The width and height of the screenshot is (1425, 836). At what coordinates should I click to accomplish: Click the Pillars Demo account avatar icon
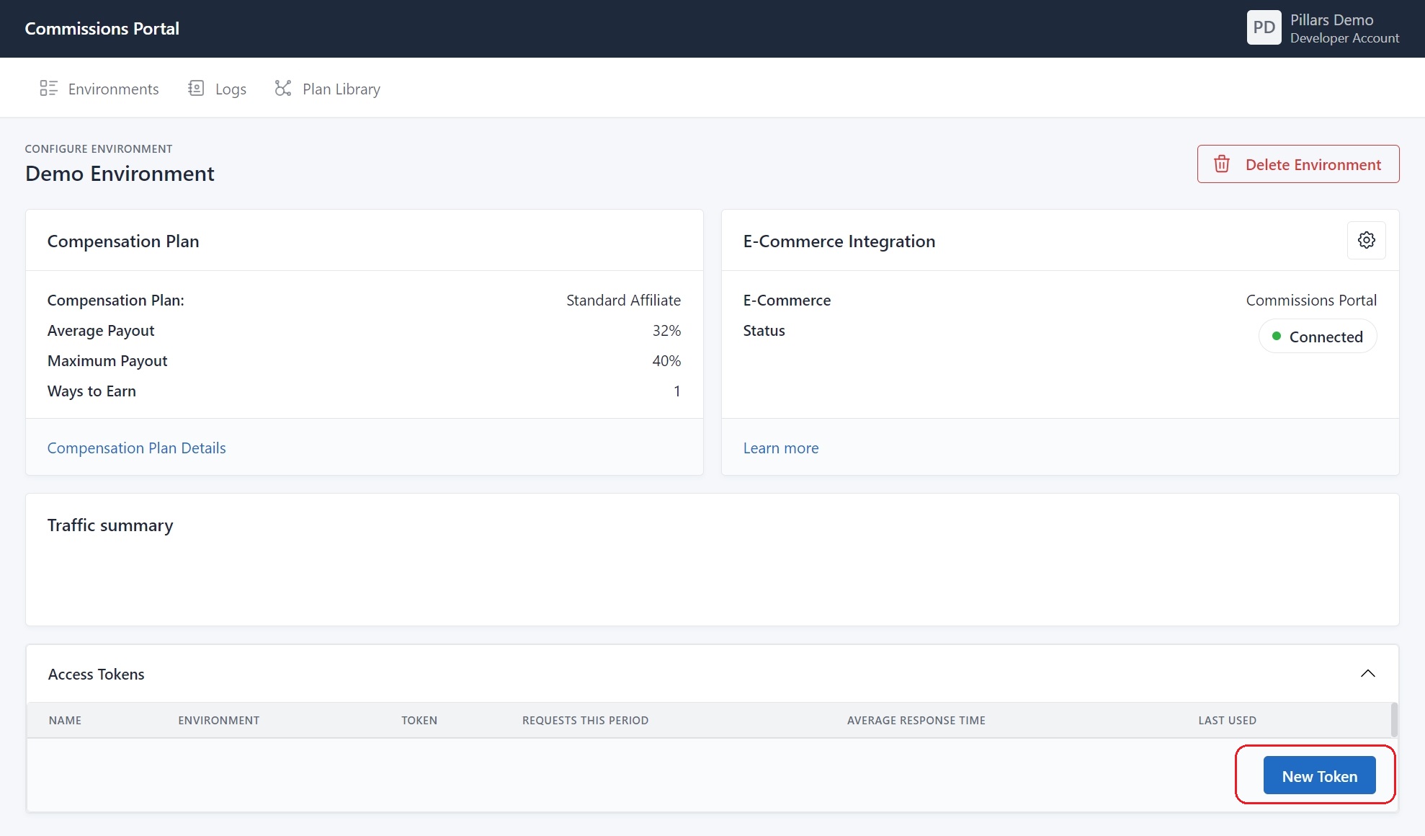(1265, 28)
